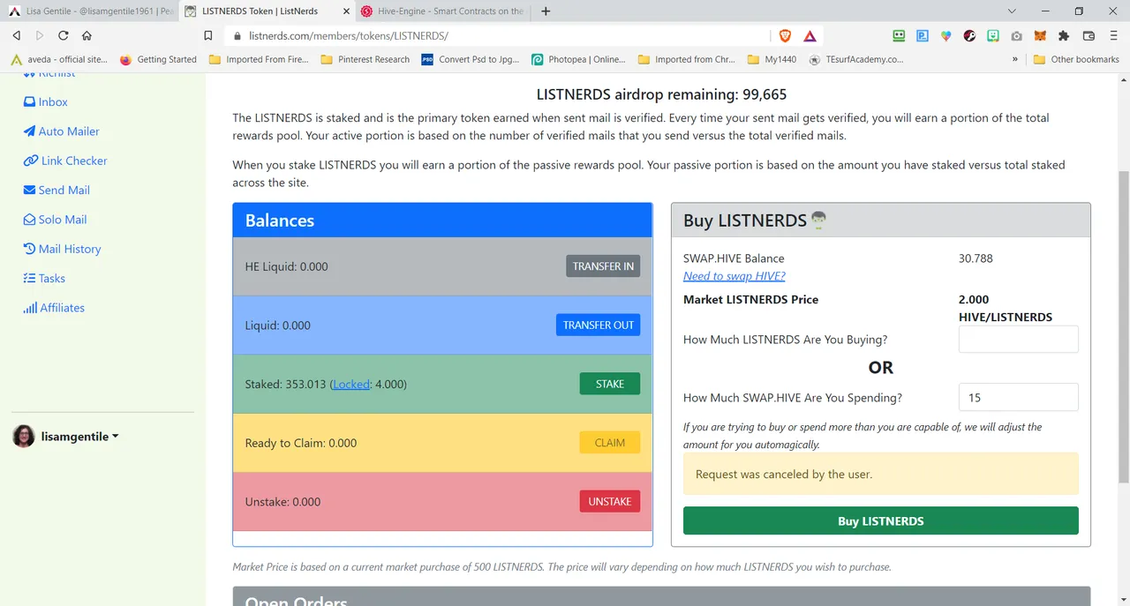The height and width of the screenshot is (606, 1130).
Task: Open the Imported from Chrome bookmarks folder
Action: (x=687, y=59)
